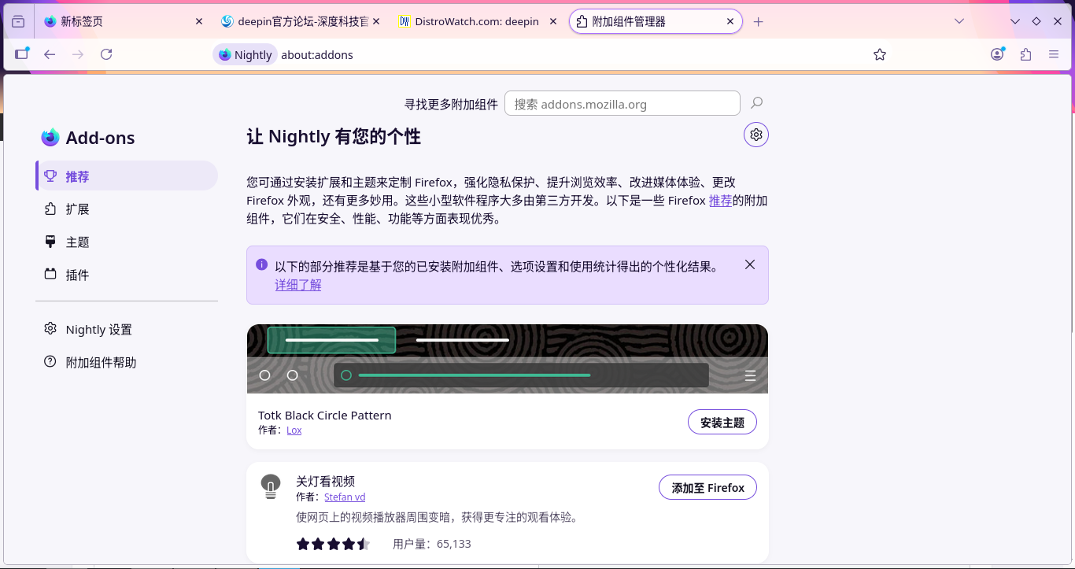This screenshot has height=569, width=1075.
Task: Open 附加组件帮助 in the sidebar
Action: point(127,362)
